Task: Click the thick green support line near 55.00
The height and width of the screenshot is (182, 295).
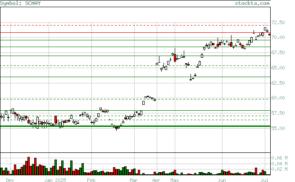Action: coord(135,126)
